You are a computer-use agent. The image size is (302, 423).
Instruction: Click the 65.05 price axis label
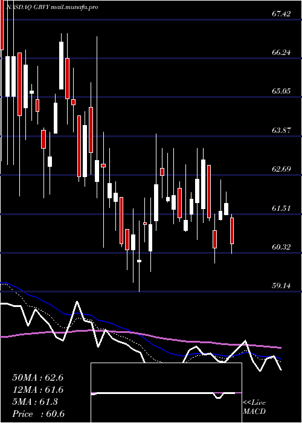281,91
